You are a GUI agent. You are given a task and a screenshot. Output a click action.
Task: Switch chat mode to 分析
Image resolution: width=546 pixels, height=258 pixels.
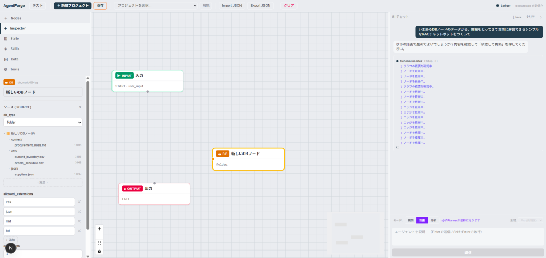(x=433, y=220)
